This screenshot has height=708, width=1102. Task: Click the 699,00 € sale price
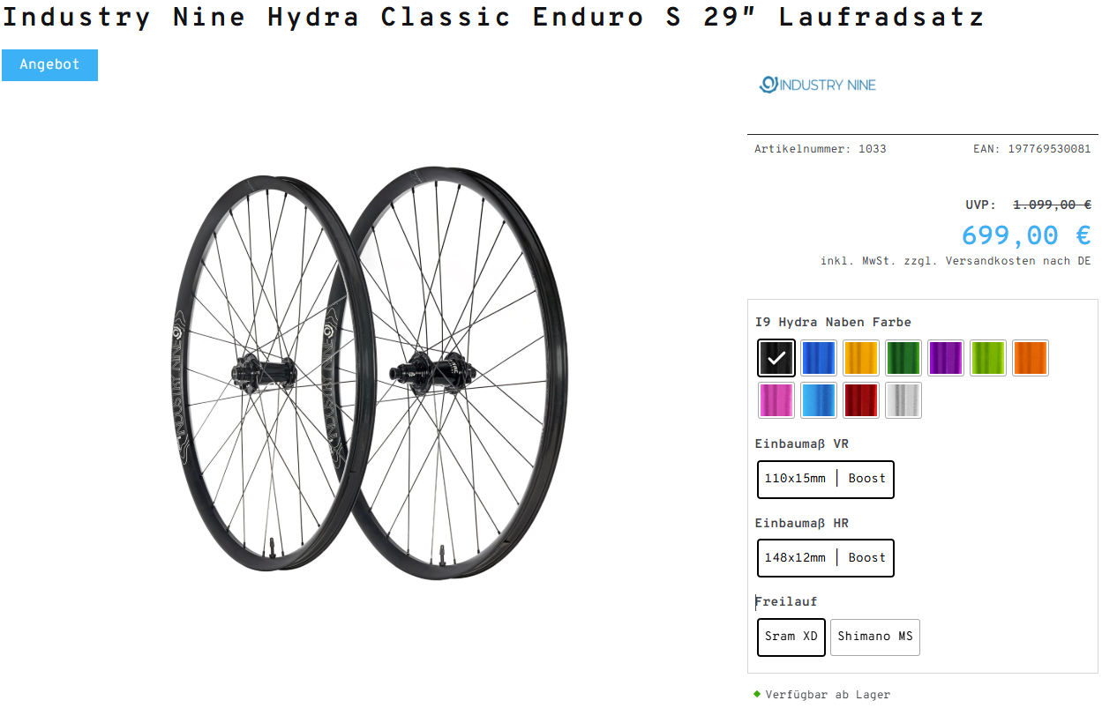point(1026,235)
